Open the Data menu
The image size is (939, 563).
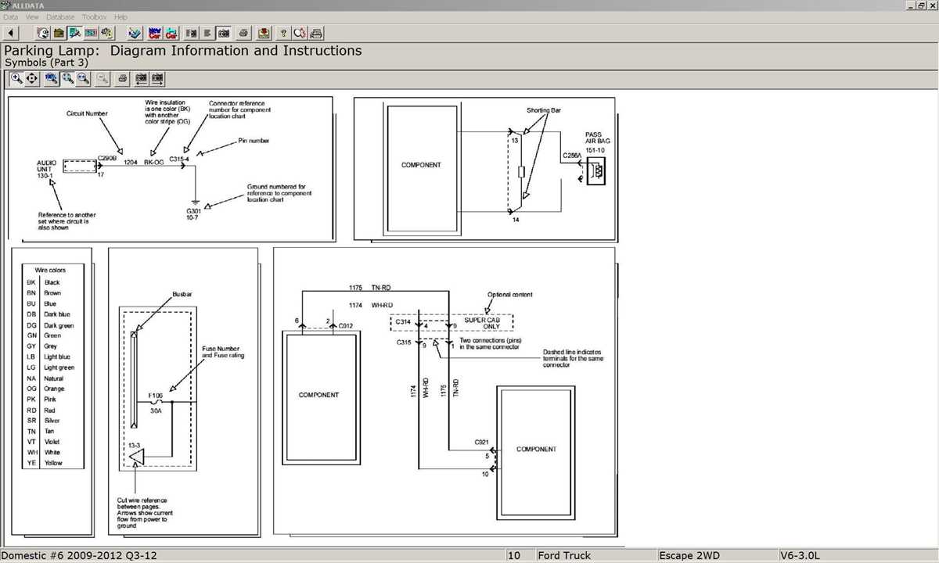[10, 16]
